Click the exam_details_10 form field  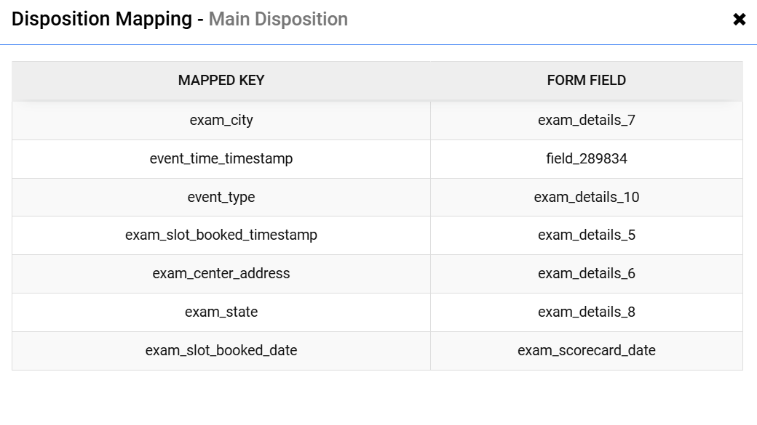(586, 197)
